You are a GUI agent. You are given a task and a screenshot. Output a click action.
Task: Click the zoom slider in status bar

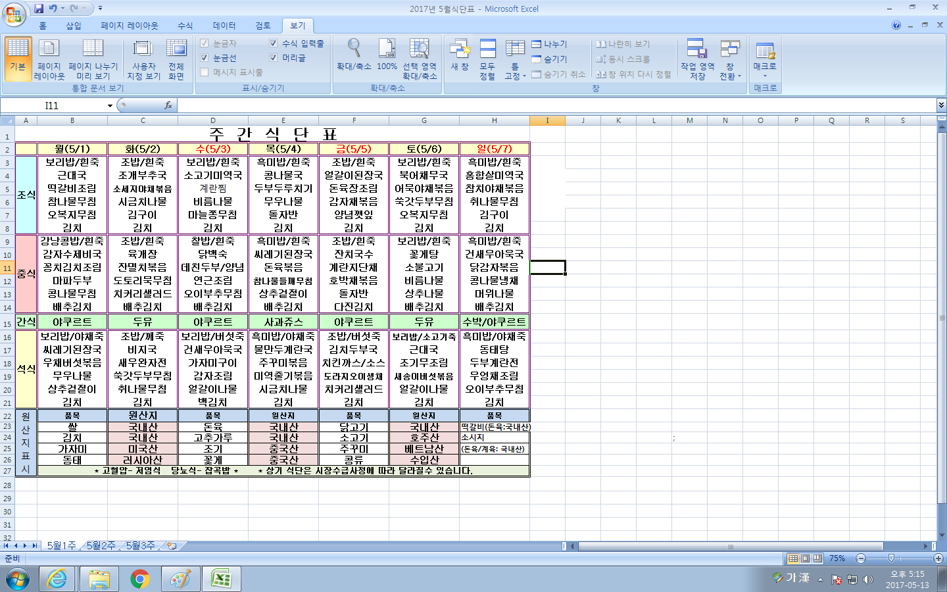coord(891,558)
